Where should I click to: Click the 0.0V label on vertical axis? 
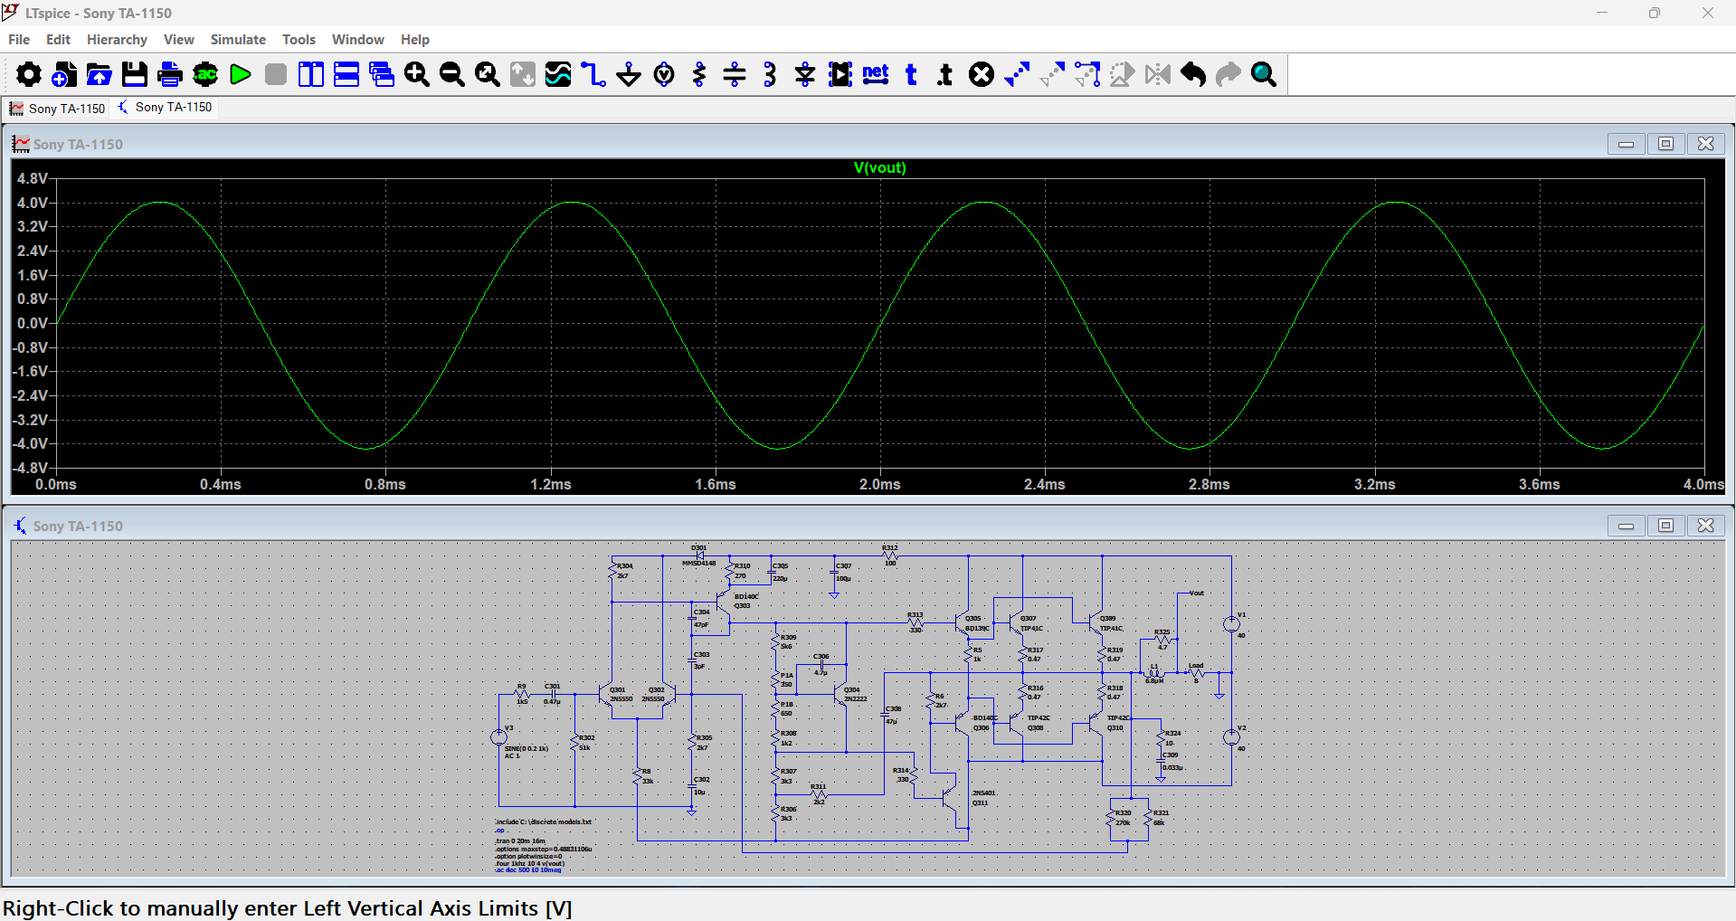[33, 323]
